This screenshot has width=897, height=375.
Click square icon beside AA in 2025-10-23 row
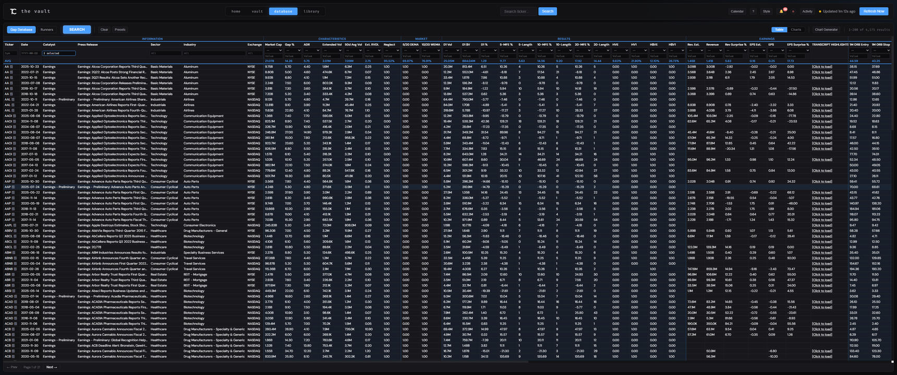11,67
